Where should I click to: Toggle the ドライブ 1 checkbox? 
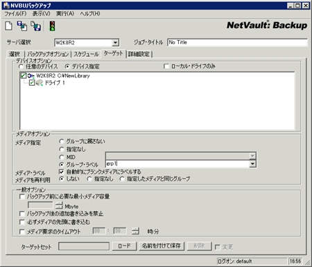click(32, 82)
